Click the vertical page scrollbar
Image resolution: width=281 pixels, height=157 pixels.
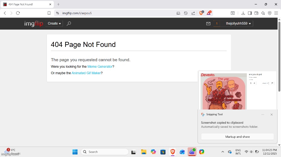click(279, 63)
